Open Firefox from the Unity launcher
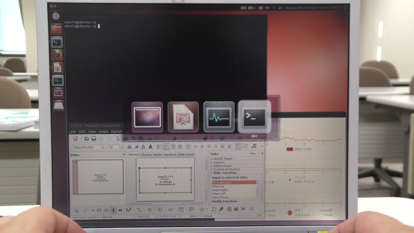 pyautogui.click(x=57, y=55)
